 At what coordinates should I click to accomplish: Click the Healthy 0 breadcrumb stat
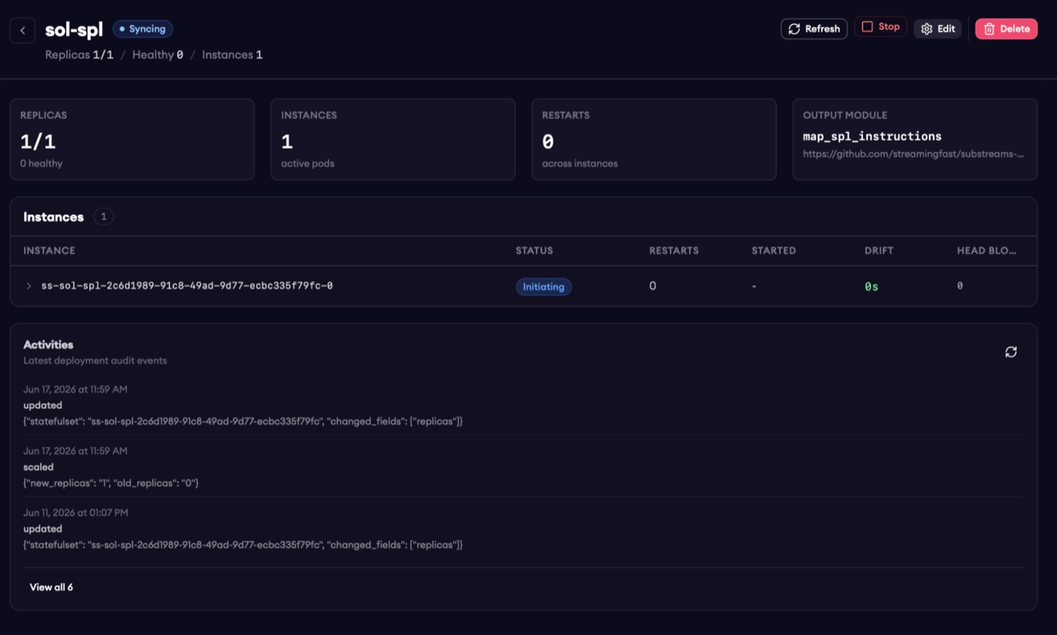[158, 55]
